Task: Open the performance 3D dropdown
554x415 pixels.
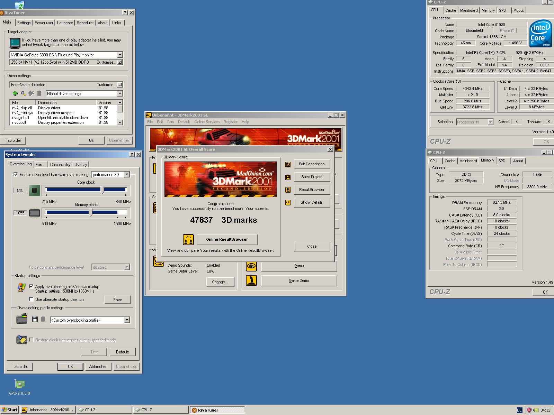Action: point(127,175)
